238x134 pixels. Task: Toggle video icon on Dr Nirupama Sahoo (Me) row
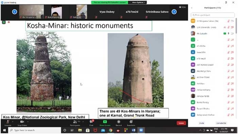[x=232, y=21]
